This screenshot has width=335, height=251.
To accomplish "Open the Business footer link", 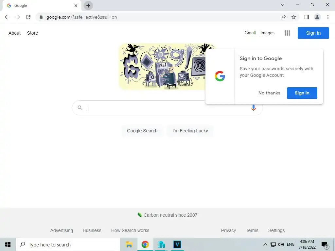I will tap(92, 230).
